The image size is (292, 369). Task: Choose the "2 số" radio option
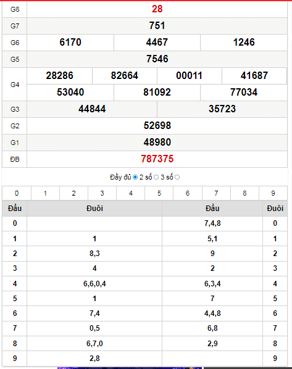[x=156, y=177]
